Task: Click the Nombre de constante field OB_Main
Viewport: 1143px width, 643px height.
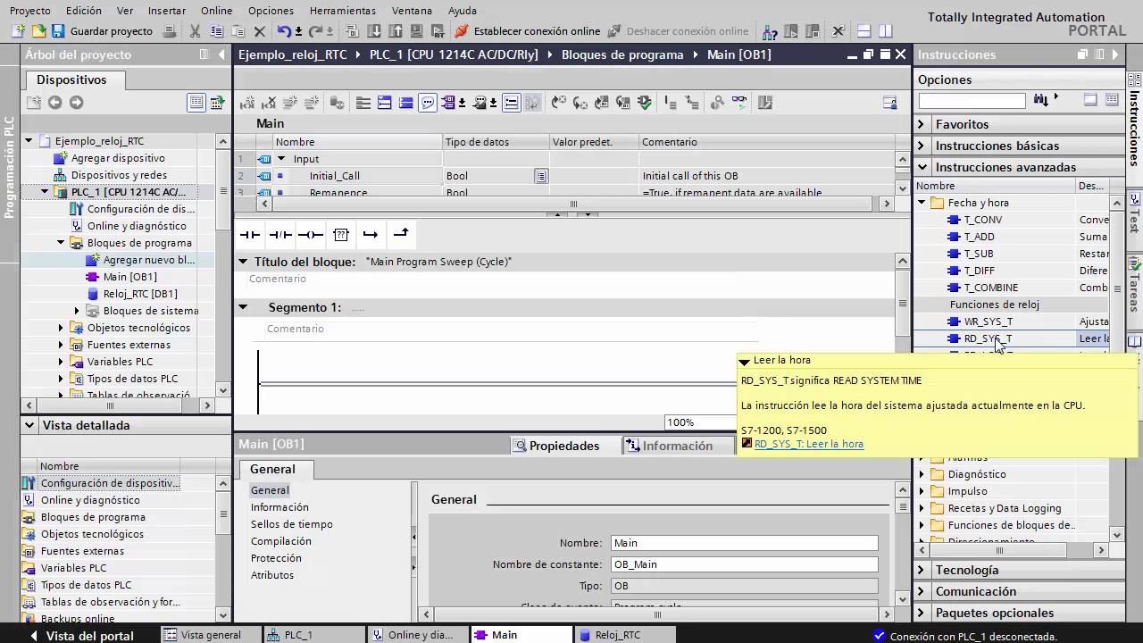Action: [745, 564]
